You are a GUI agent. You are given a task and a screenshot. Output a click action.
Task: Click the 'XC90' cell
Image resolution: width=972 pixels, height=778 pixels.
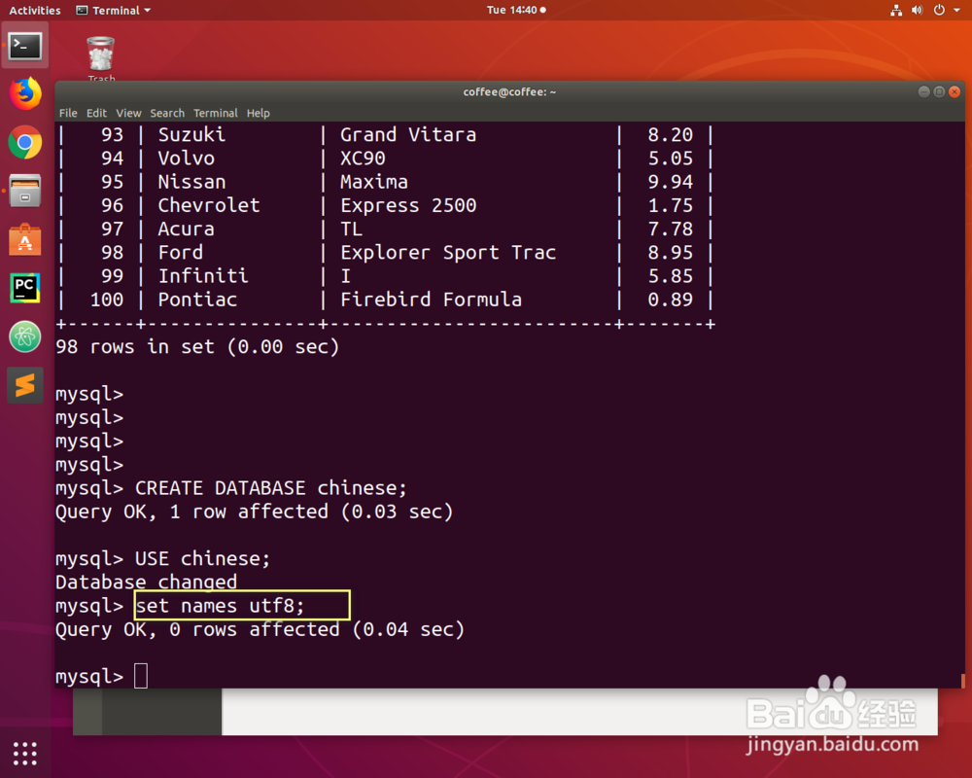click(363, 159)
